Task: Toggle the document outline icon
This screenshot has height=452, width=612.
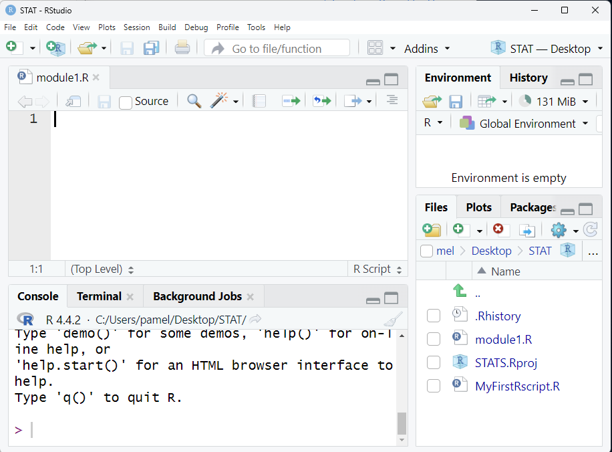Action: 392,100
